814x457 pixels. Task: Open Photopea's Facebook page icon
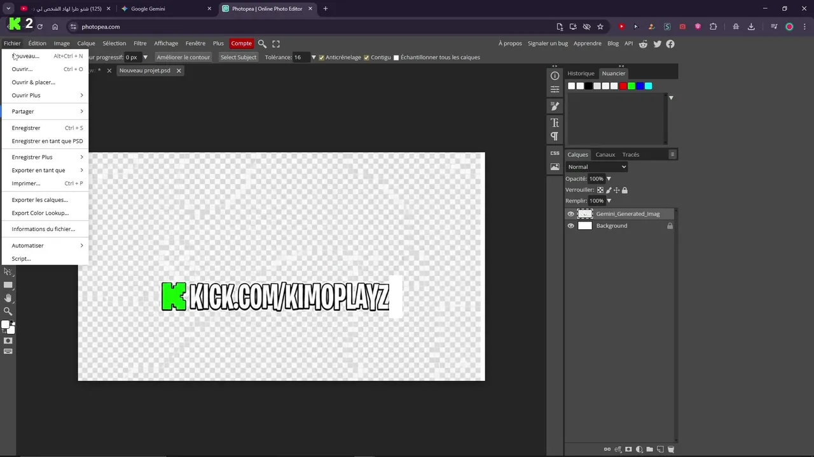[x=670, y=44]
